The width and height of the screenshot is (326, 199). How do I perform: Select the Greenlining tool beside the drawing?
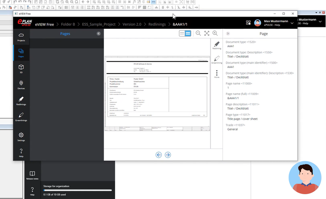click(216, 60)
